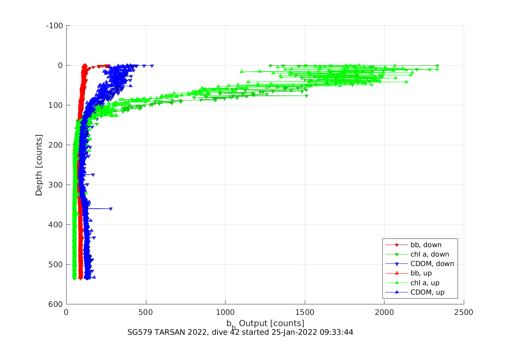Click the x-axis tick label 2500

coord(464,312)
